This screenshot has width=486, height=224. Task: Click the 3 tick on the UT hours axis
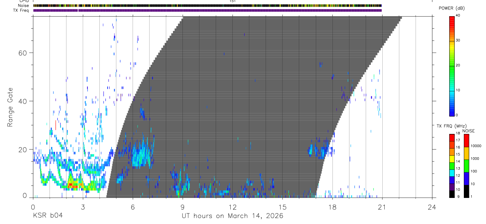(83, 207)
